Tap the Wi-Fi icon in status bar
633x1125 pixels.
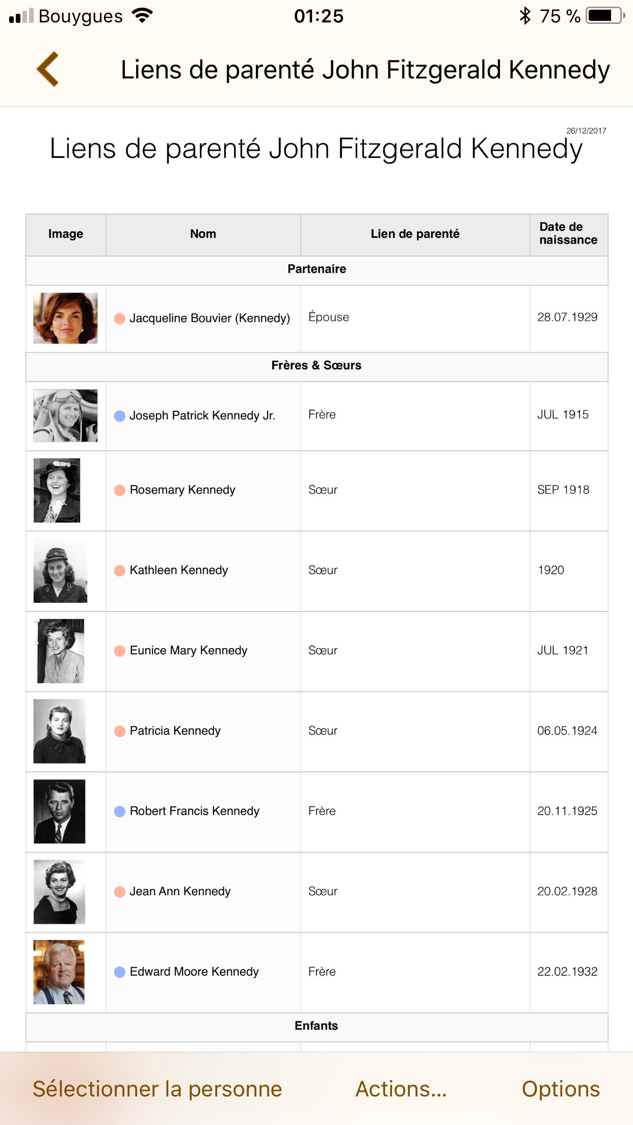(x=142, y=16)
